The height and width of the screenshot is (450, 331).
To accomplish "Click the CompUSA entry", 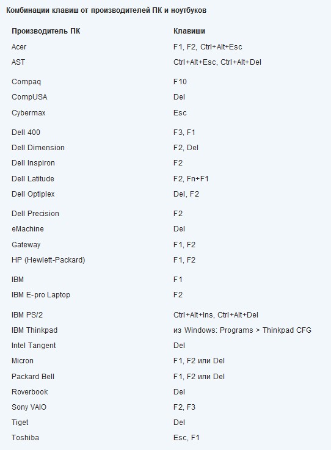I will (x=29, y=97).
